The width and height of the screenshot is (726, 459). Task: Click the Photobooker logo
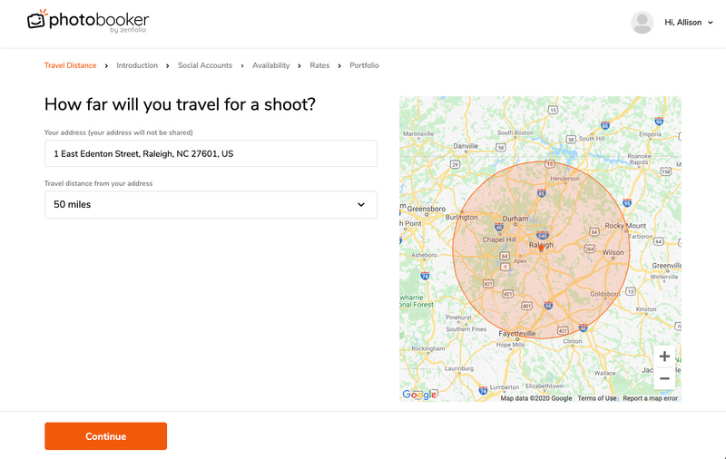click(87, 21)
